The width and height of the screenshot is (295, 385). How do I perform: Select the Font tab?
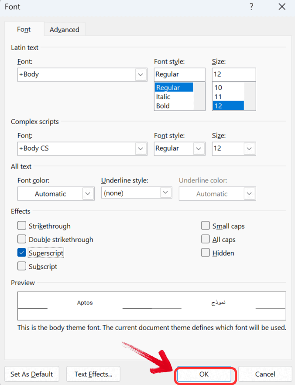[24, 30]
